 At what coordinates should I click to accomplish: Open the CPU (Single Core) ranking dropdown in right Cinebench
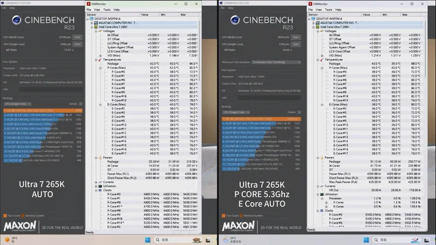pos(236,112)
